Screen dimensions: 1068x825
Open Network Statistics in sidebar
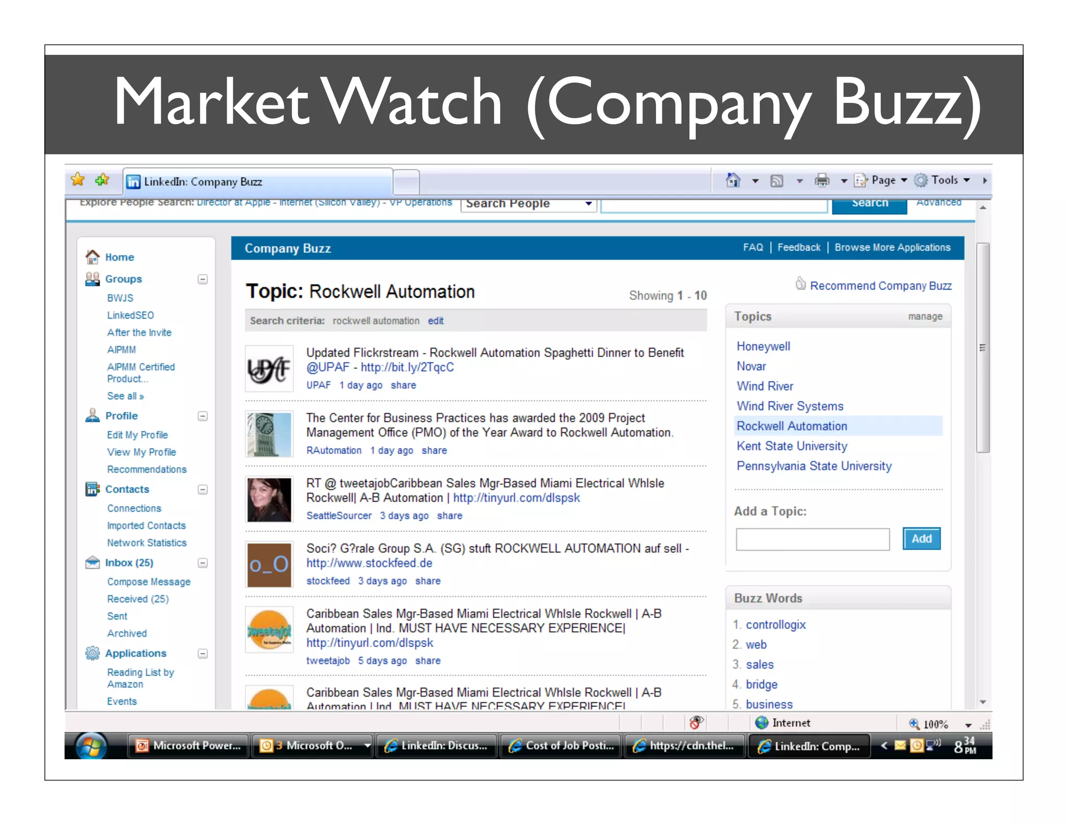147,543
